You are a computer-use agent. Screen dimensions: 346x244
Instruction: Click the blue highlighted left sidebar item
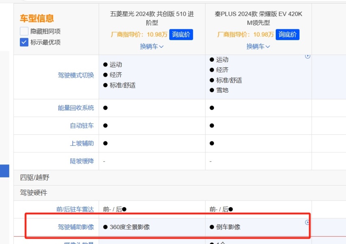4,171
